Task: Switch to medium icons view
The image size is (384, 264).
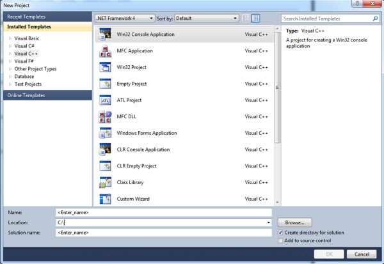Action: pos(255,19)
